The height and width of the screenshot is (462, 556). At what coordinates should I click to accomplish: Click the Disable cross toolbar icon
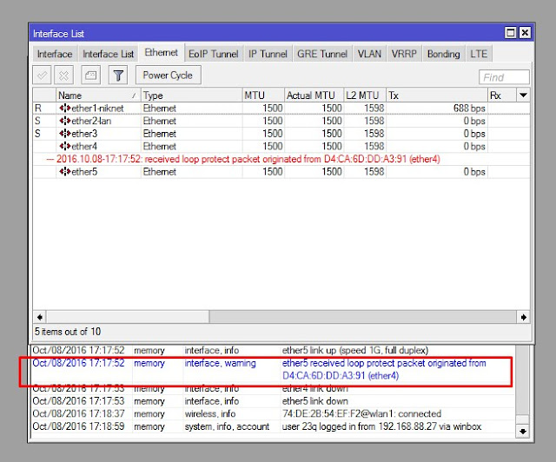(x=63, y=76)
